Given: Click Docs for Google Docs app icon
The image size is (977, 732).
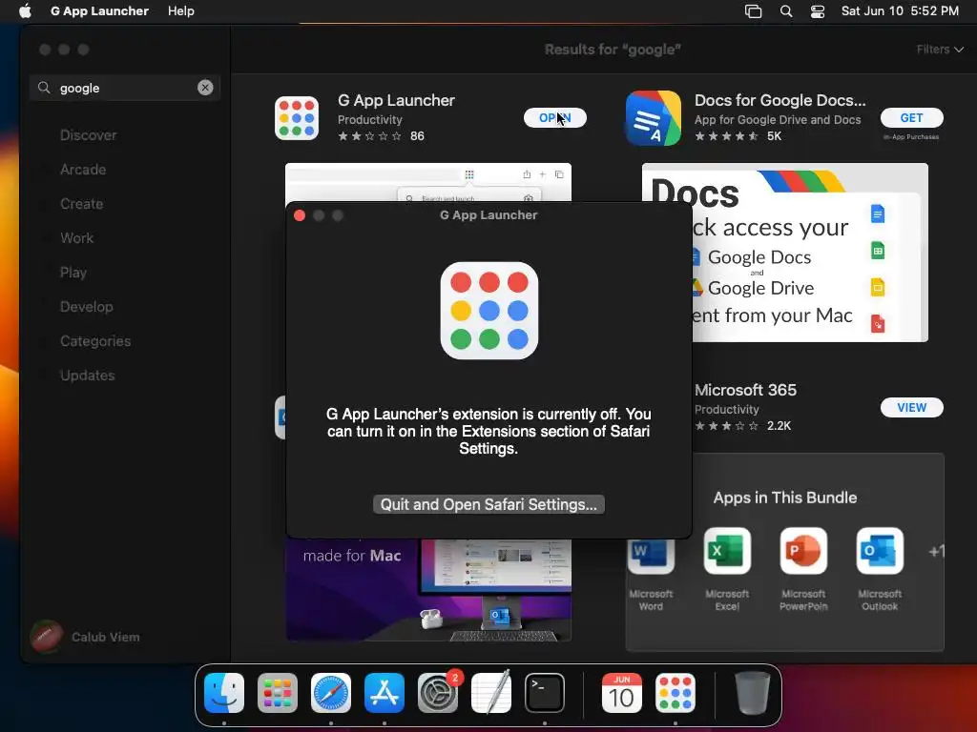Looking at the screenshot, I should tap(653, 117).
